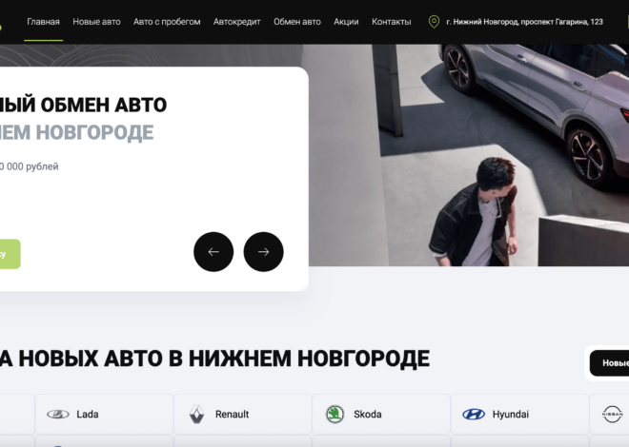Open the Главная menu item

tap(43, 22)
